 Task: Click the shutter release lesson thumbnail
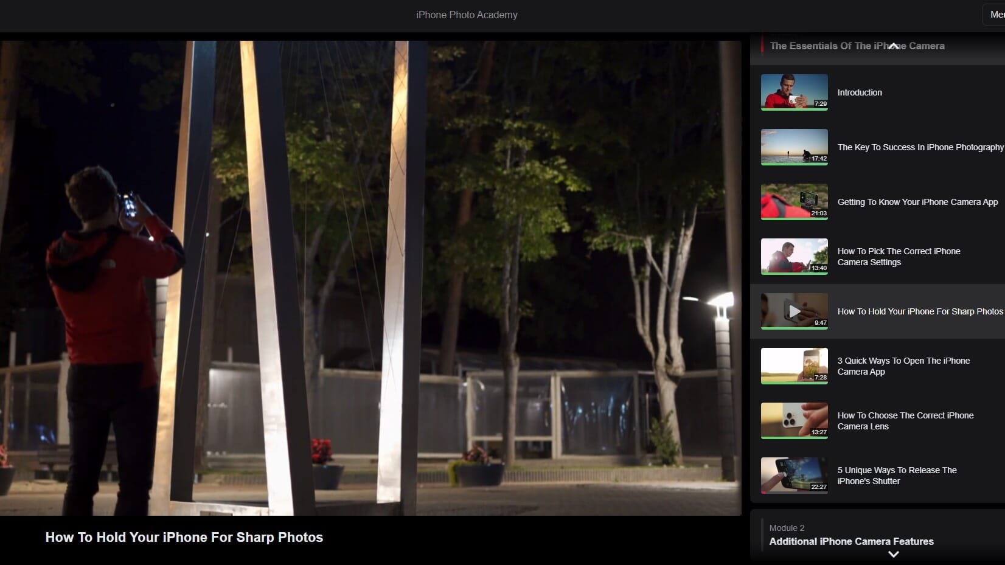(x=794, y=476)
